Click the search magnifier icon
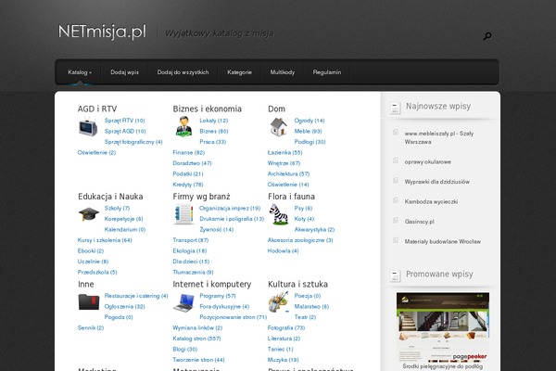This screenshot has width=556, height=371. [487, 36]
